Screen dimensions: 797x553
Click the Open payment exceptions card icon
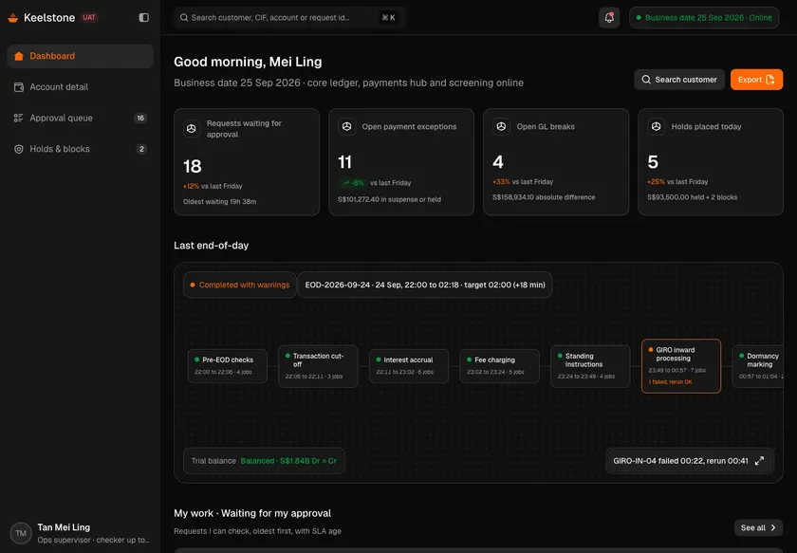point(346,126)
